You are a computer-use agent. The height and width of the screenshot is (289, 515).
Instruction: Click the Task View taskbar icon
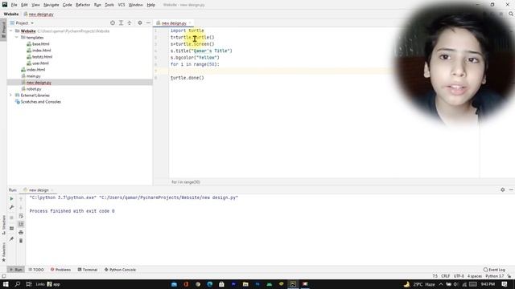click(29, 284)
